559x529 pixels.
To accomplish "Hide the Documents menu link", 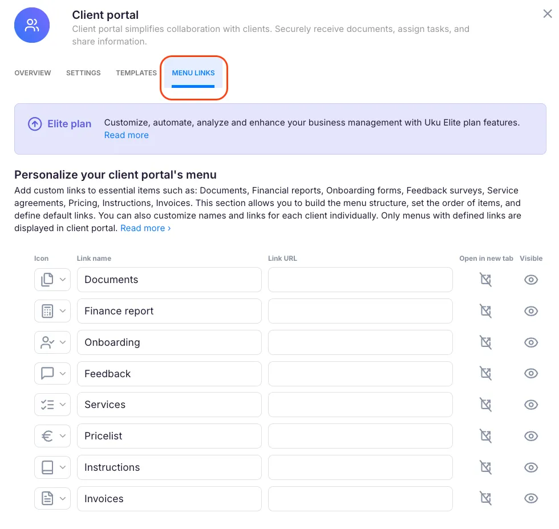I will (x=531, y=280).
